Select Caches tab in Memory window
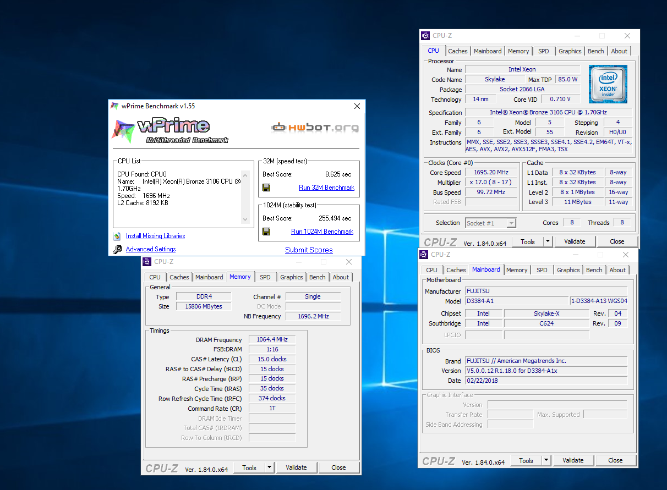667x490 pixels. [179, 277]
